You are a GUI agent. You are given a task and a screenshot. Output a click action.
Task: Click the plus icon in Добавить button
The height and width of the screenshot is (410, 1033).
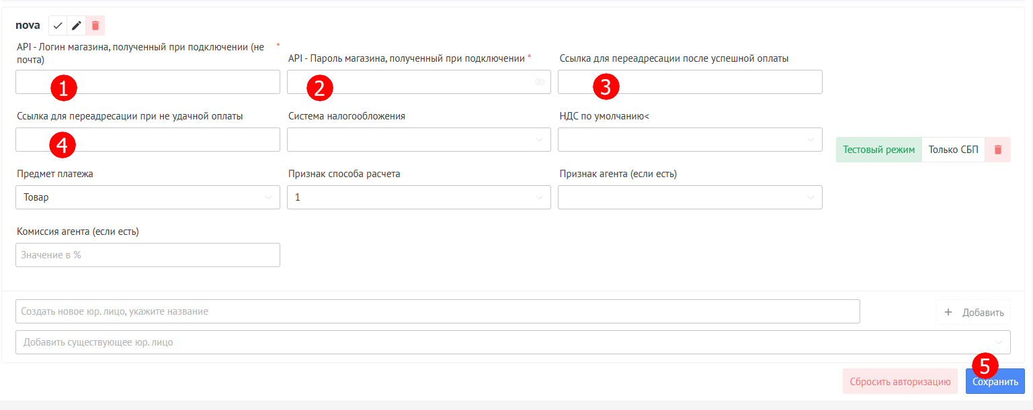point(948,312)
